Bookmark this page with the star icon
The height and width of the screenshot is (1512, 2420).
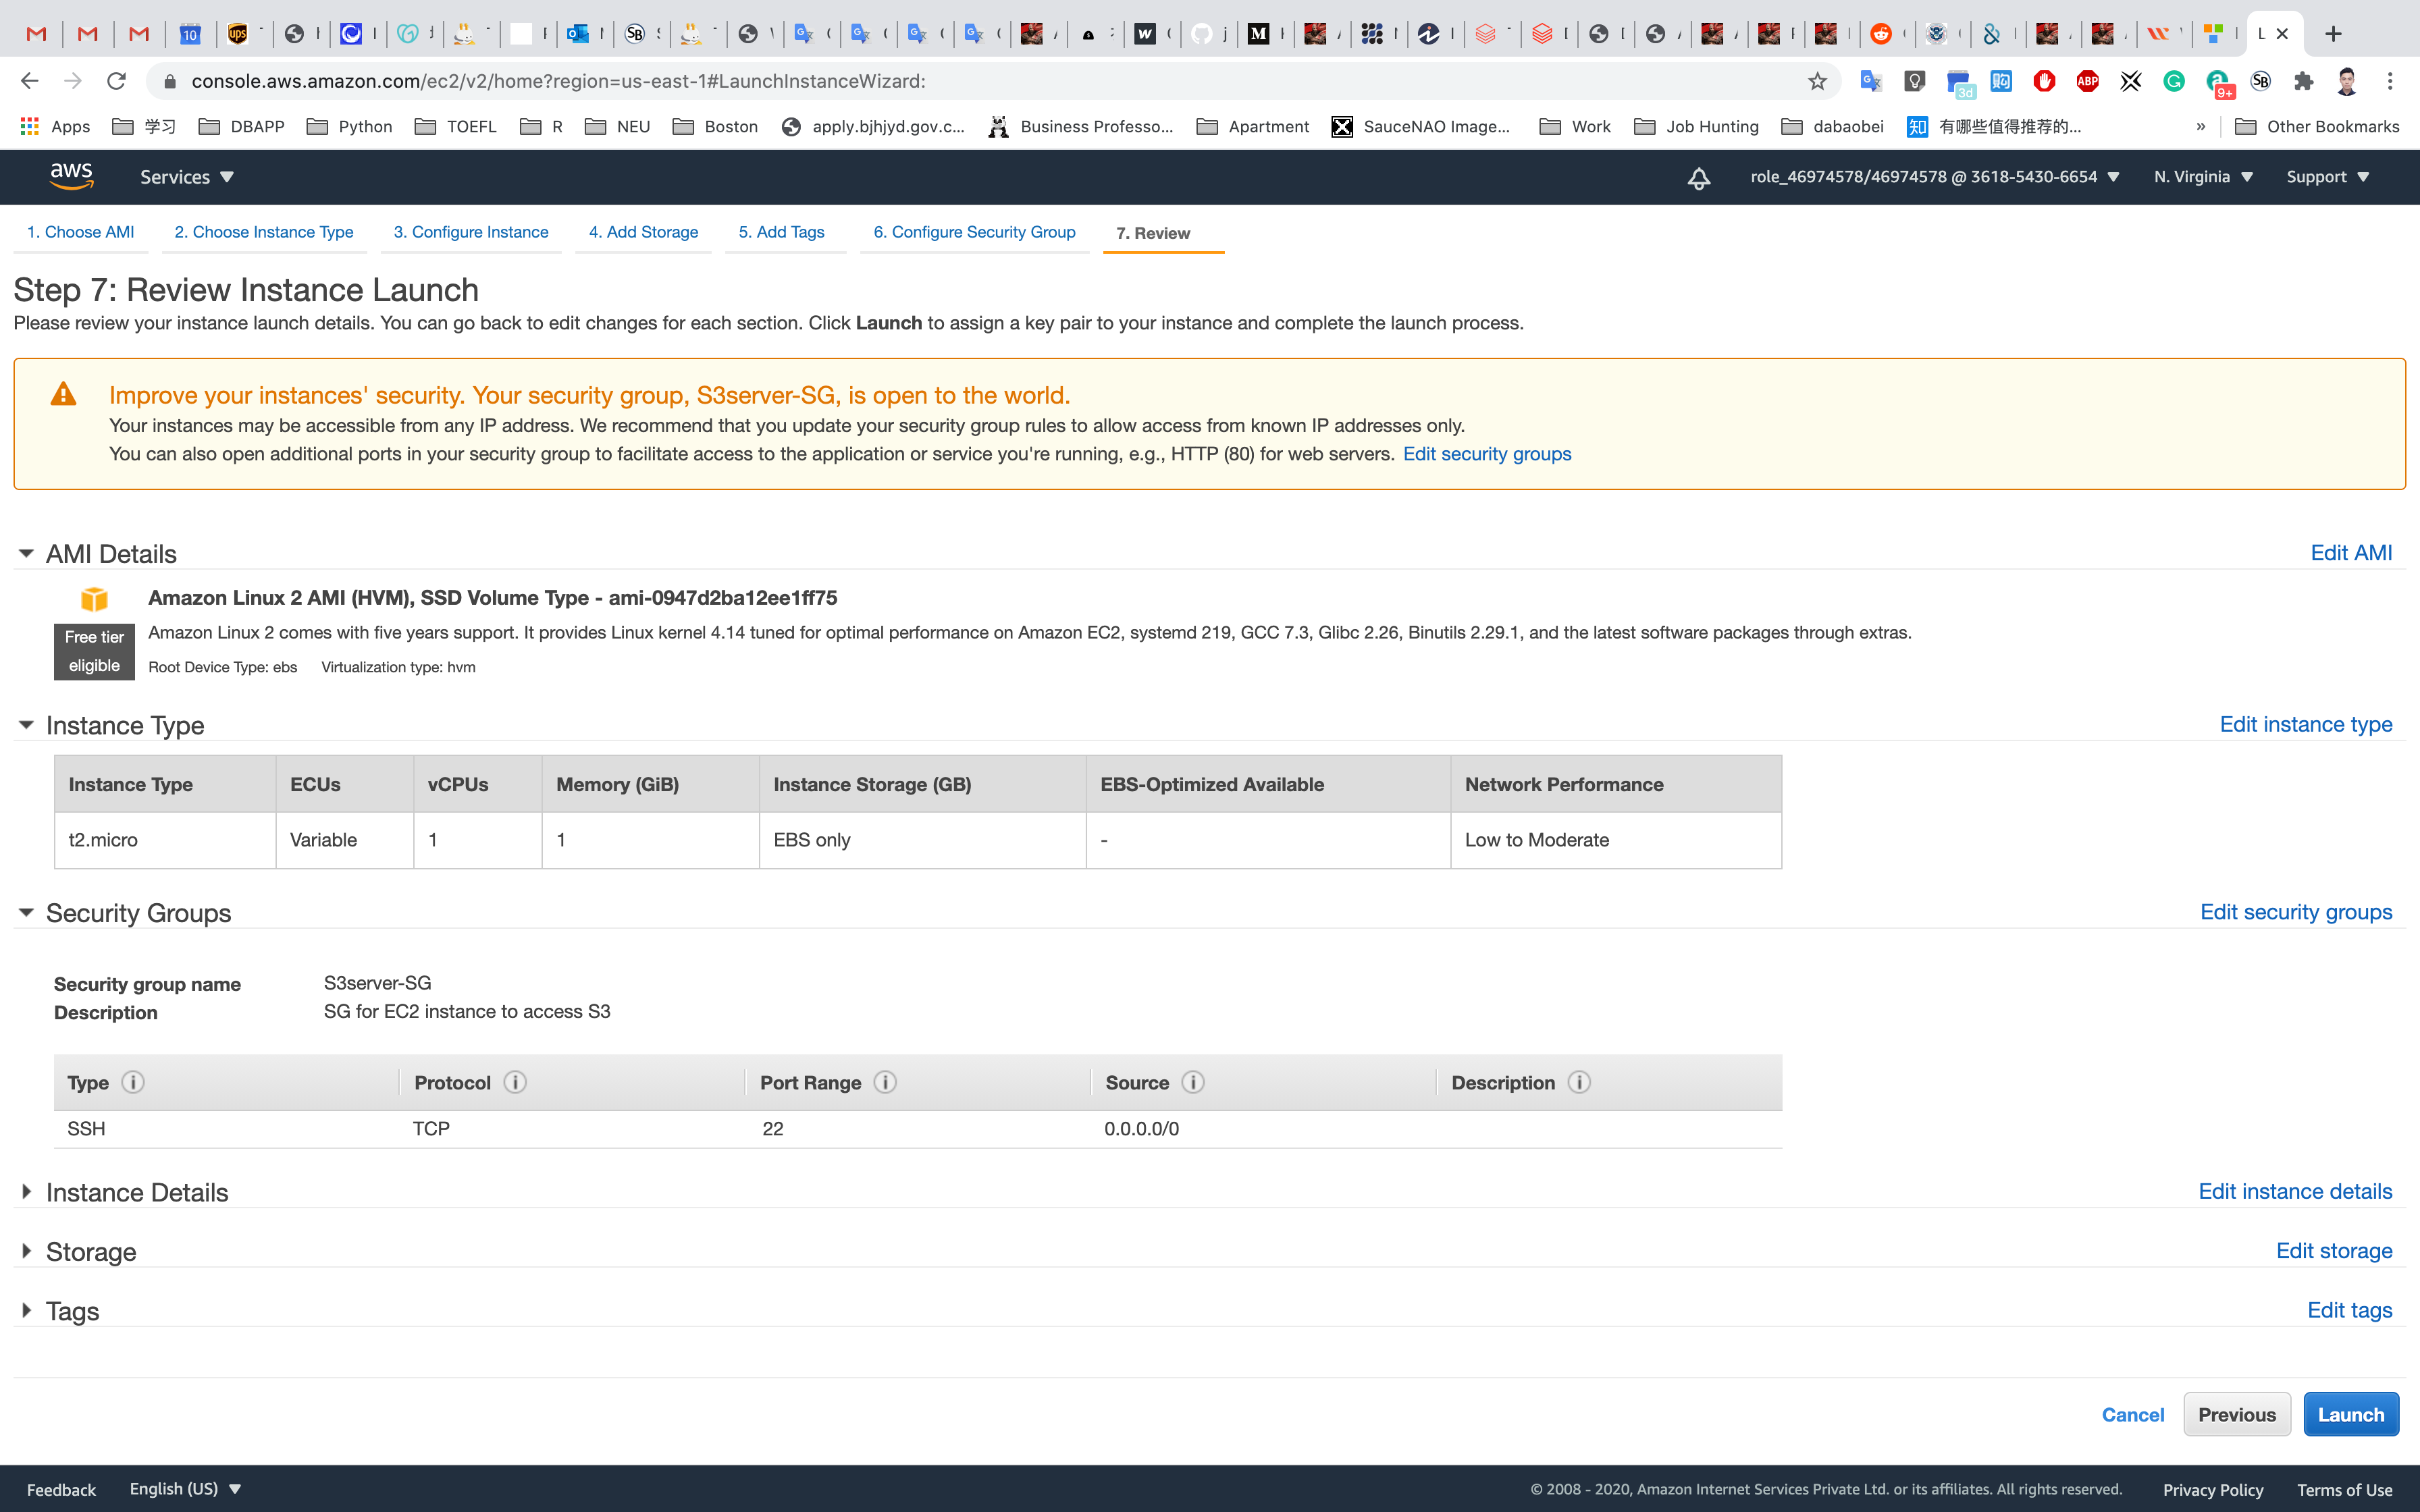pos(1817,81)
